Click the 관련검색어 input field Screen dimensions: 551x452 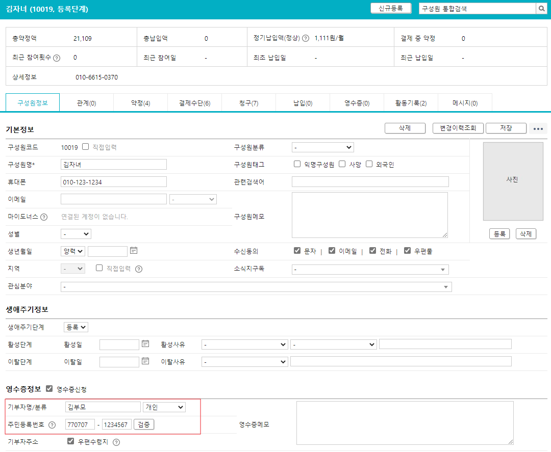370,182
